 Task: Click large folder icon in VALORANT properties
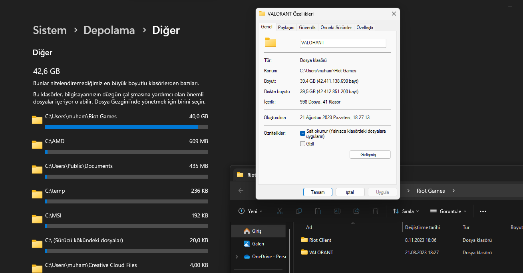click(270, 42)
